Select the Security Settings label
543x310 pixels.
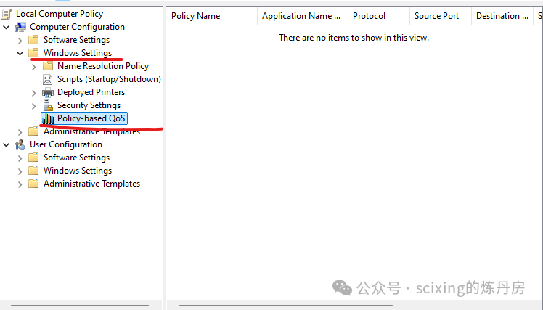pos(89,105)
